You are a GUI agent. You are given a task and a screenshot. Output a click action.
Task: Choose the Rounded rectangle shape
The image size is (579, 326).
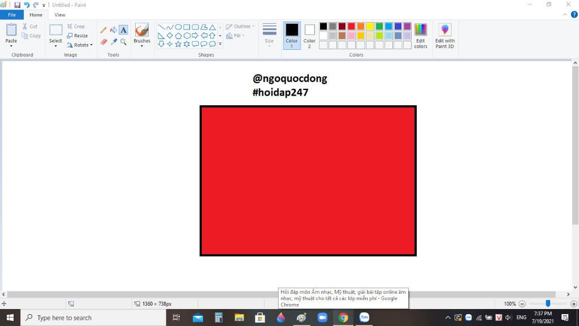click(195, 27)
